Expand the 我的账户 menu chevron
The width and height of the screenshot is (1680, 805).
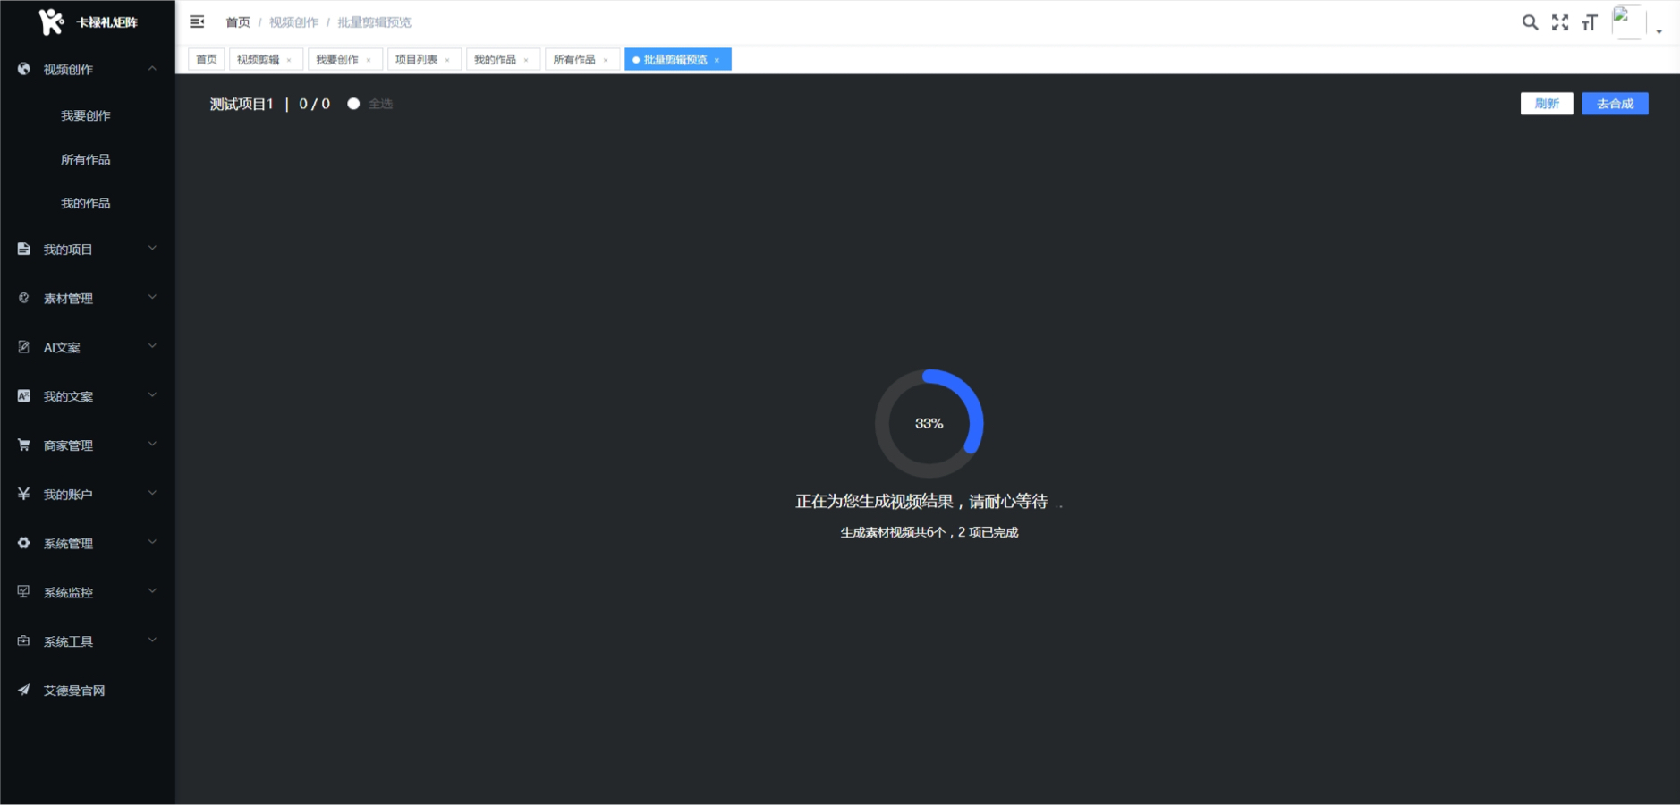pos(152,493)
